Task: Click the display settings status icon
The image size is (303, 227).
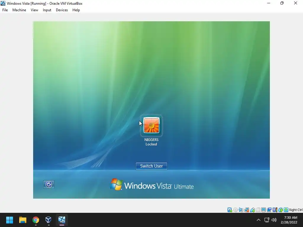Action: 264,210
